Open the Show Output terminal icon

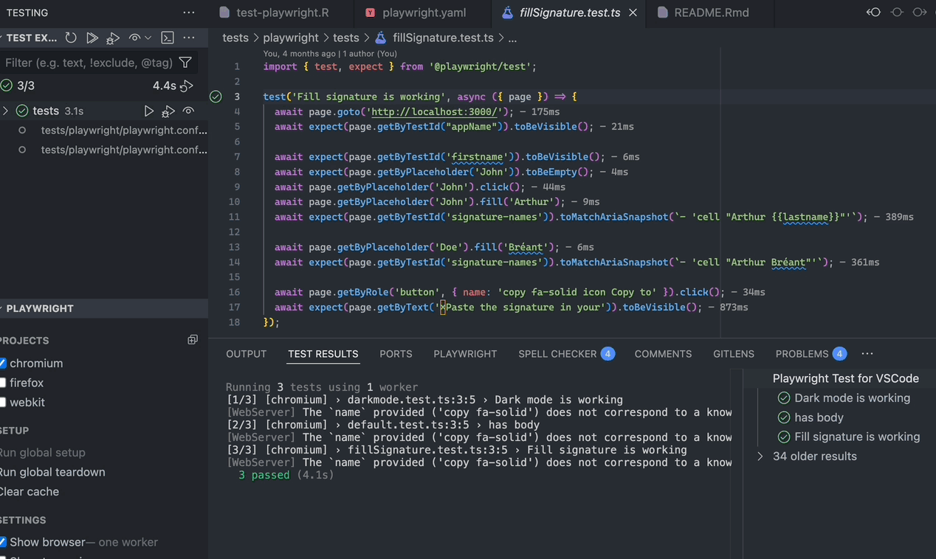pos(168,38)
